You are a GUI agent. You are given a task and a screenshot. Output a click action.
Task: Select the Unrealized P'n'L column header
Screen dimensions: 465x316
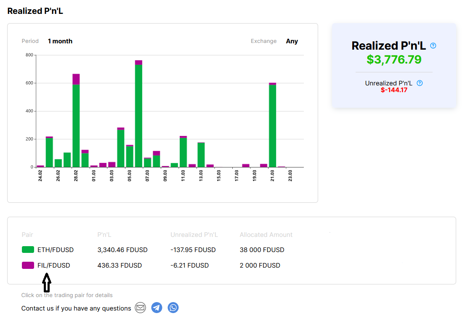(x=194, y=235)
